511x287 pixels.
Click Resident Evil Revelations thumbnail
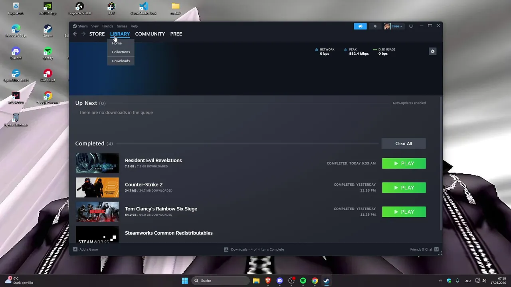click(x=97, y=163)
